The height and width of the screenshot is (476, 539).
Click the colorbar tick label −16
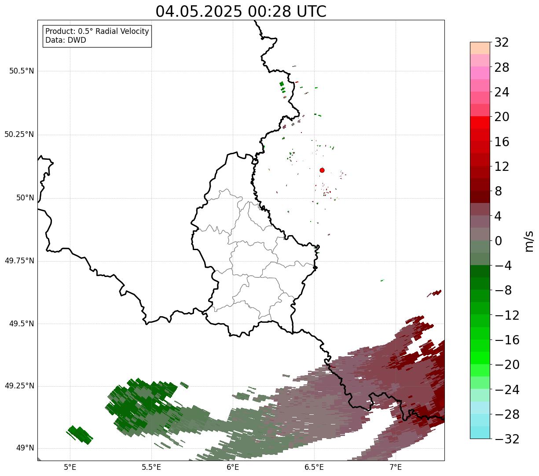tap(507, 340)
